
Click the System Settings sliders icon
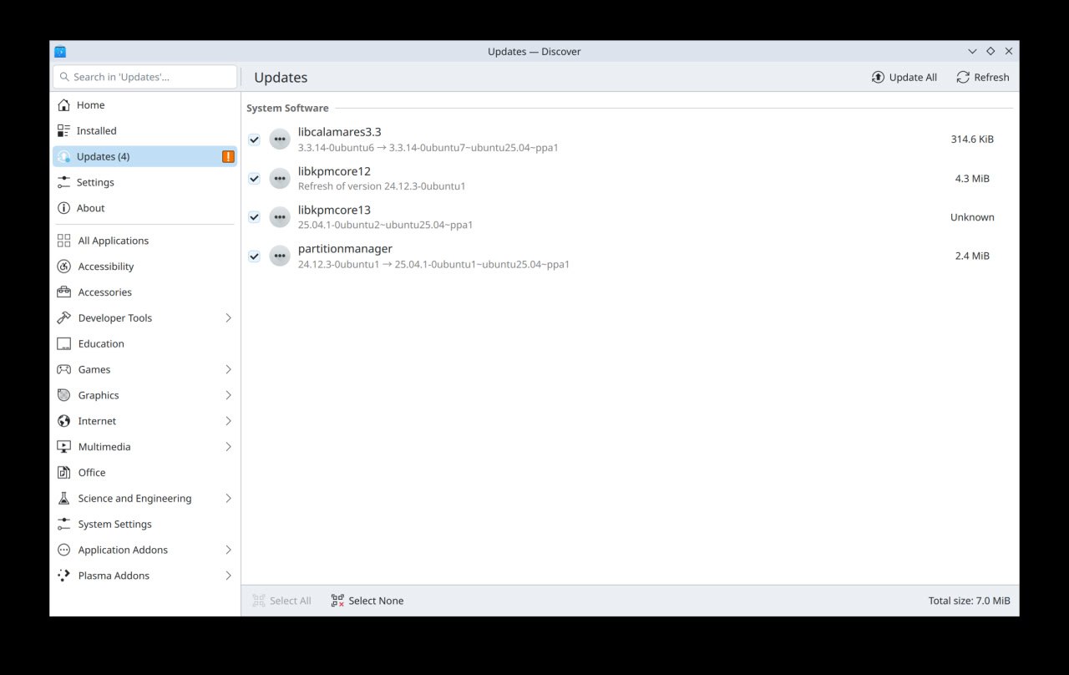63,525
